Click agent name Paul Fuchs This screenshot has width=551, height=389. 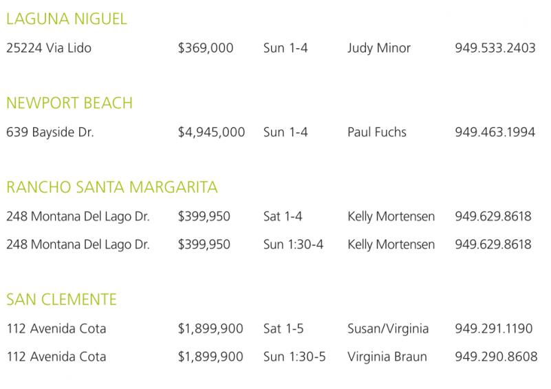click(x=377, y=132)
